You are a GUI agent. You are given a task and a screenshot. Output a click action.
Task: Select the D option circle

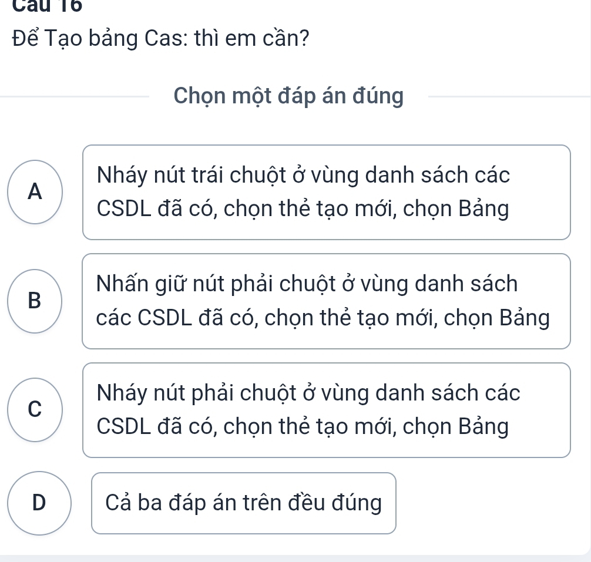[x=39, y=503]
